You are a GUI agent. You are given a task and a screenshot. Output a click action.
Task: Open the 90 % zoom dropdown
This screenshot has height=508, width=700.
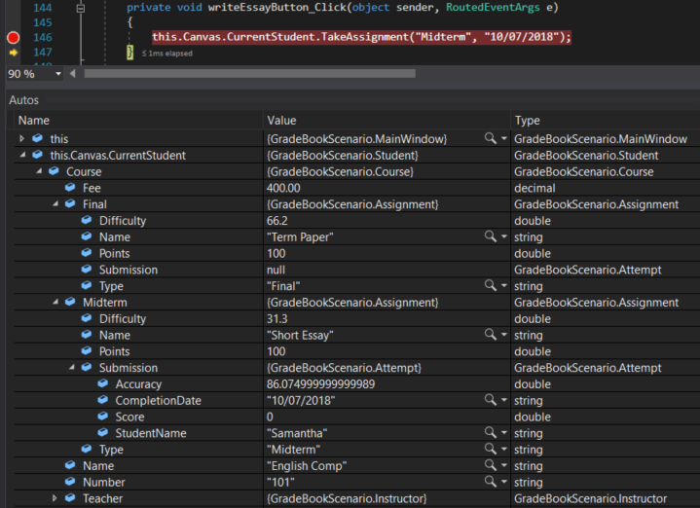[58, 74]
